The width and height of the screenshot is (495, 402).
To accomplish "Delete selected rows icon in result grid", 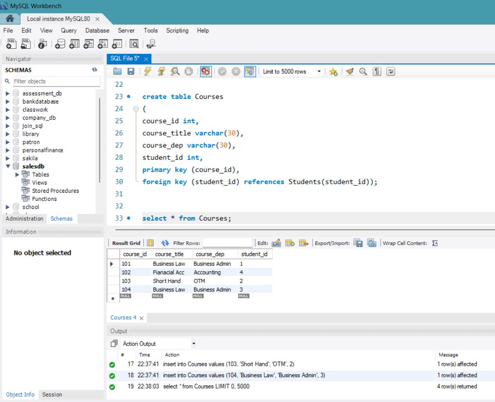I will (304, 243).
